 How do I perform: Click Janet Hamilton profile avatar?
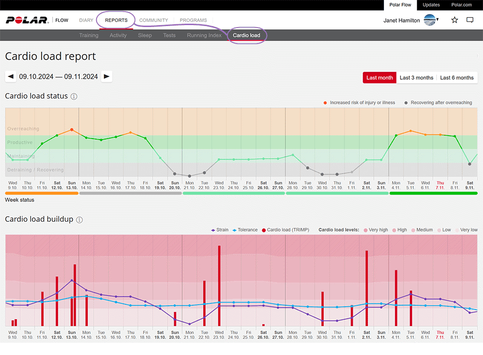tap(429, 20)
